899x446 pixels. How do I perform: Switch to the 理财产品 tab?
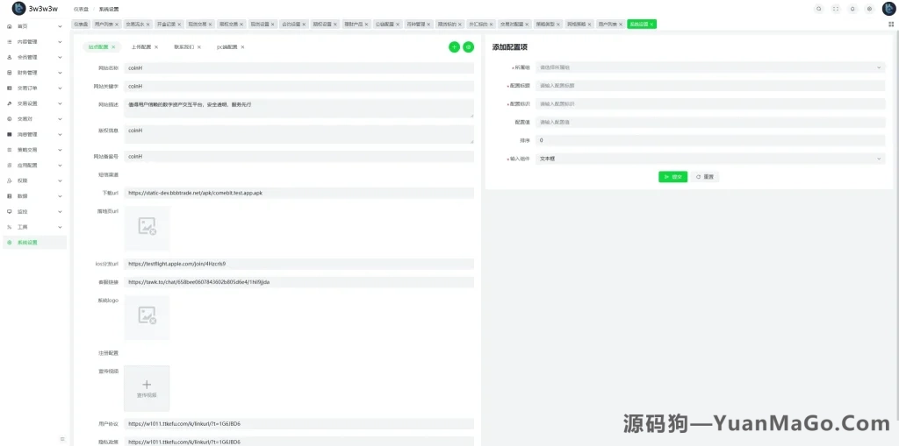pos(356,25)
